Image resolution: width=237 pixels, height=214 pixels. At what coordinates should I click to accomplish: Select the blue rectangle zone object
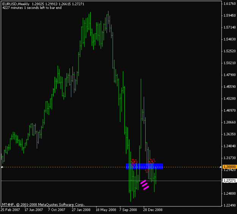144,166
